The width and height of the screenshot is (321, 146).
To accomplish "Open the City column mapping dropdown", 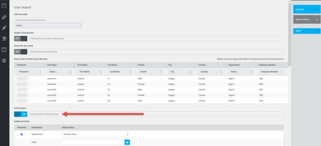I will (180, 72).
